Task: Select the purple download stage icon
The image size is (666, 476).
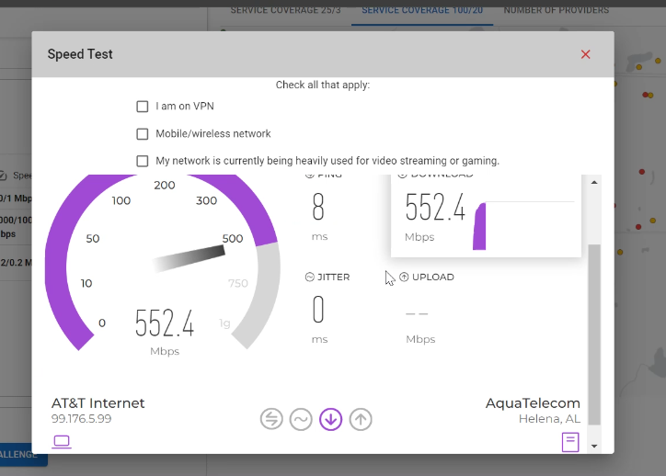Action: (x=330, y=419)
